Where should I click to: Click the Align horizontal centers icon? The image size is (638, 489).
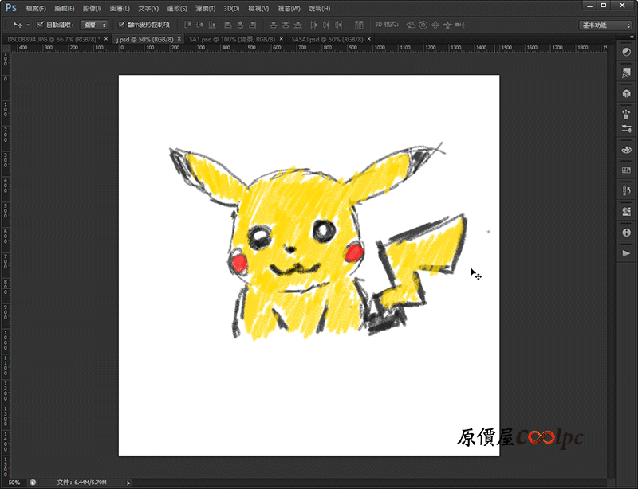coord(241,25)
